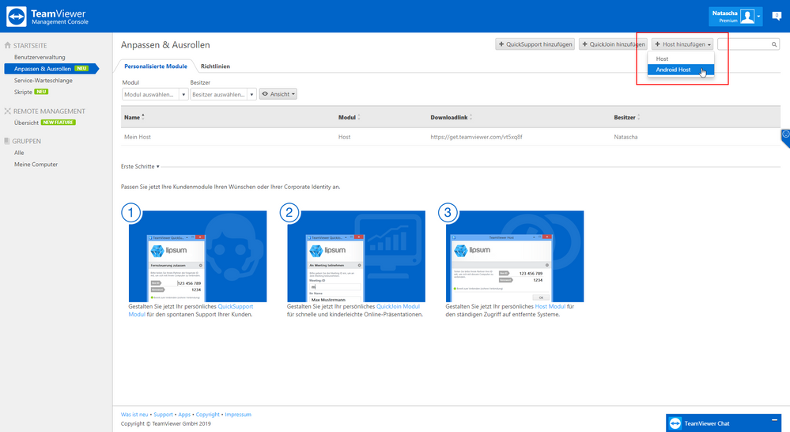Click the Host Modul link
790x432 pixels.
tap(550, 306)
